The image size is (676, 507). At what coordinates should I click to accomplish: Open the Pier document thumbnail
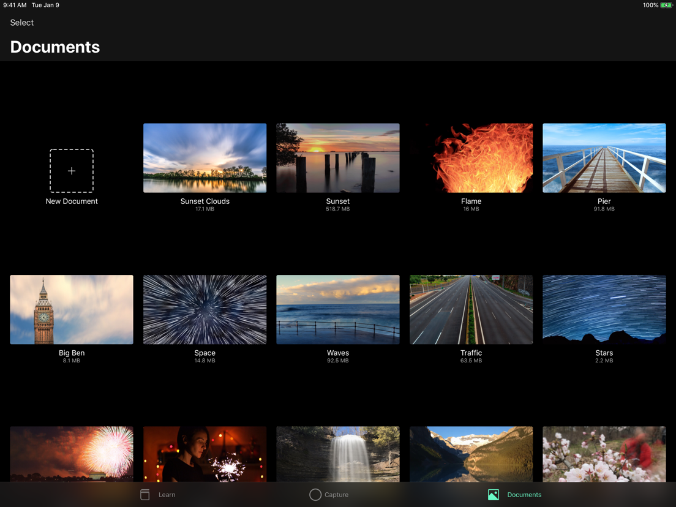[x=604, y=158]
